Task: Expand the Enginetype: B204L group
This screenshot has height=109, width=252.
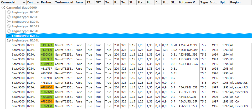Action: pos(8,22)
